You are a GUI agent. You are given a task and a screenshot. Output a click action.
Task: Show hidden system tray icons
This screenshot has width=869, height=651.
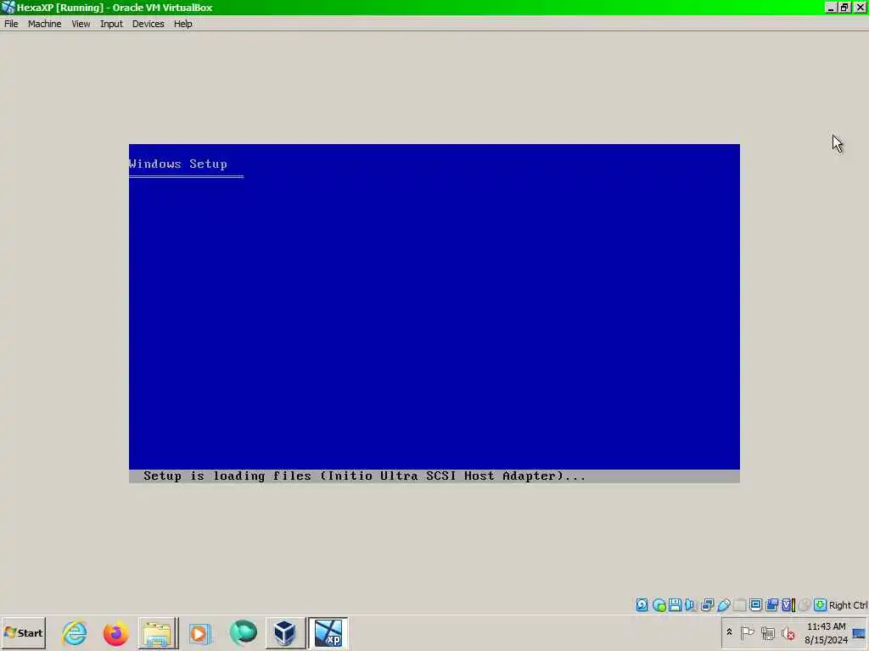tap(729, 632)
